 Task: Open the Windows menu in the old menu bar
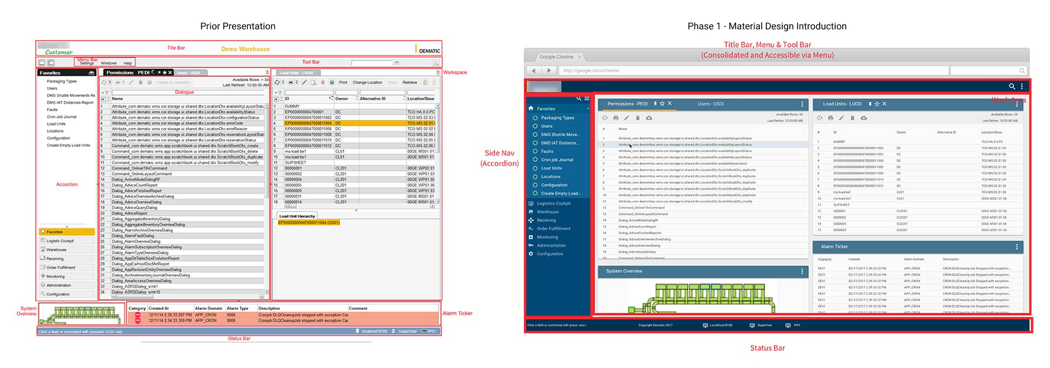point(109,63)
